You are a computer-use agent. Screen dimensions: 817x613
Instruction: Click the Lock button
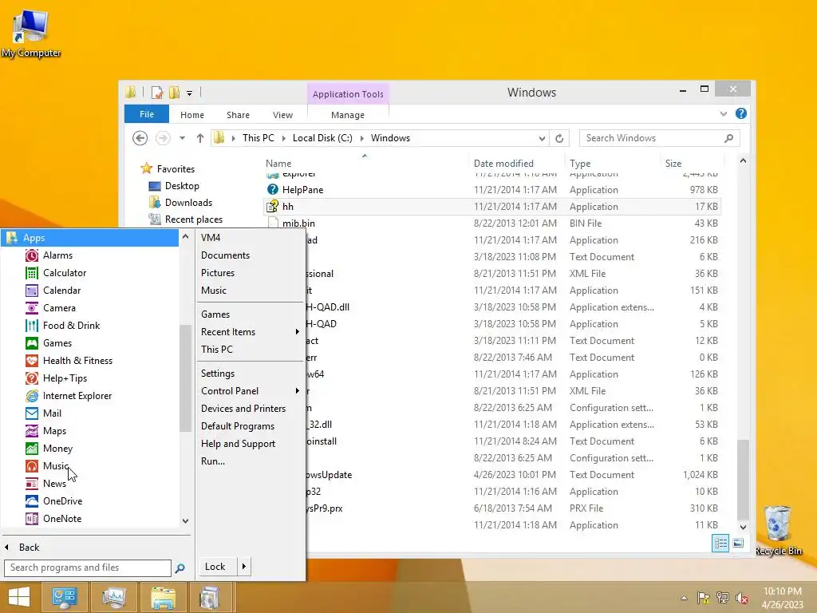coord(217,567)
